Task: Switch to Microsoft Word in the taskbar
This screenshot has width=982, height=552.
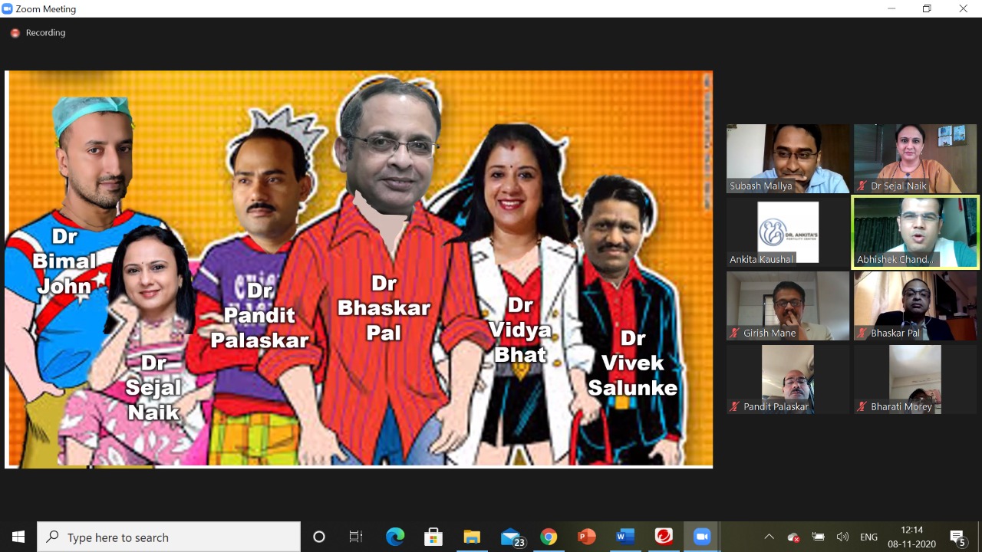Action: (625, 537)
